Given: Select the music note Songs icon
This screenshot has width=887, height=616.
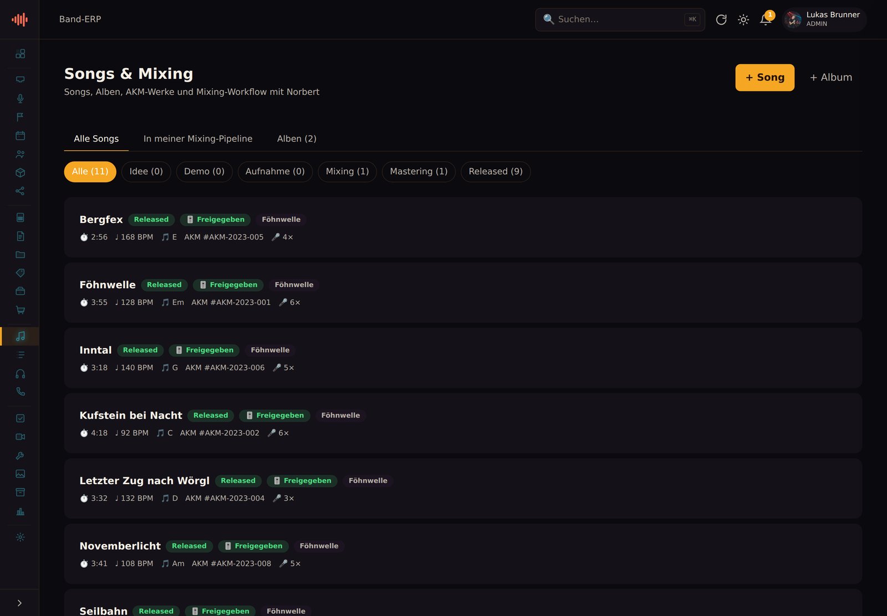Looking at the screenshot, I should (x=20, y=336).
